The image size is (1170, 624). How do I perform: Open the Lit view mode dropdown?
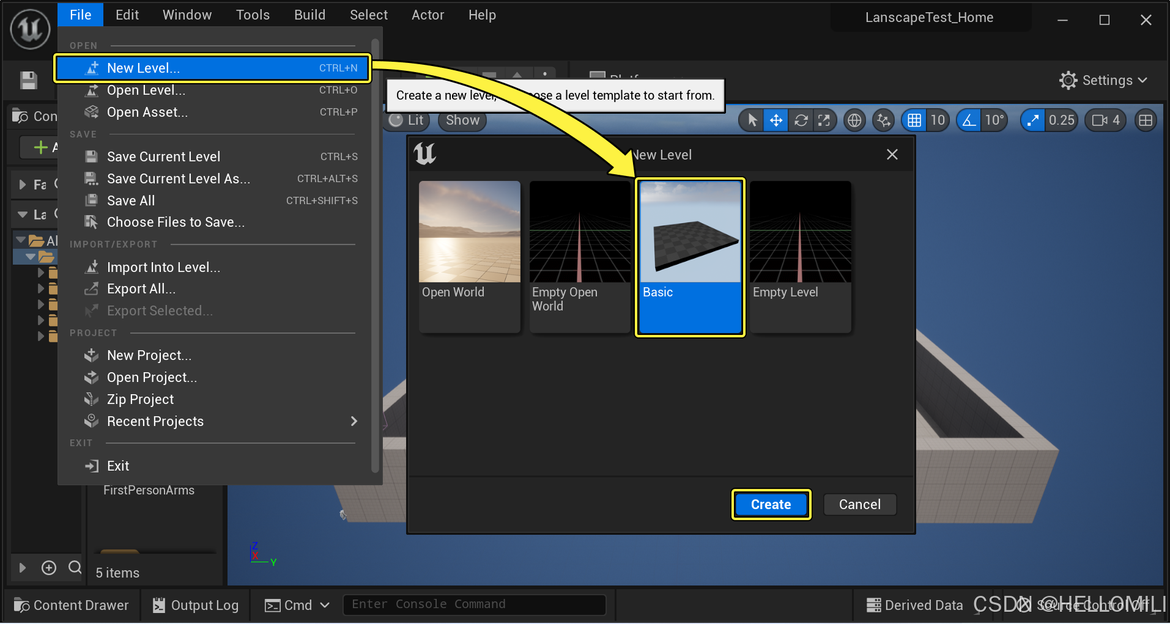tap(408, 120)
